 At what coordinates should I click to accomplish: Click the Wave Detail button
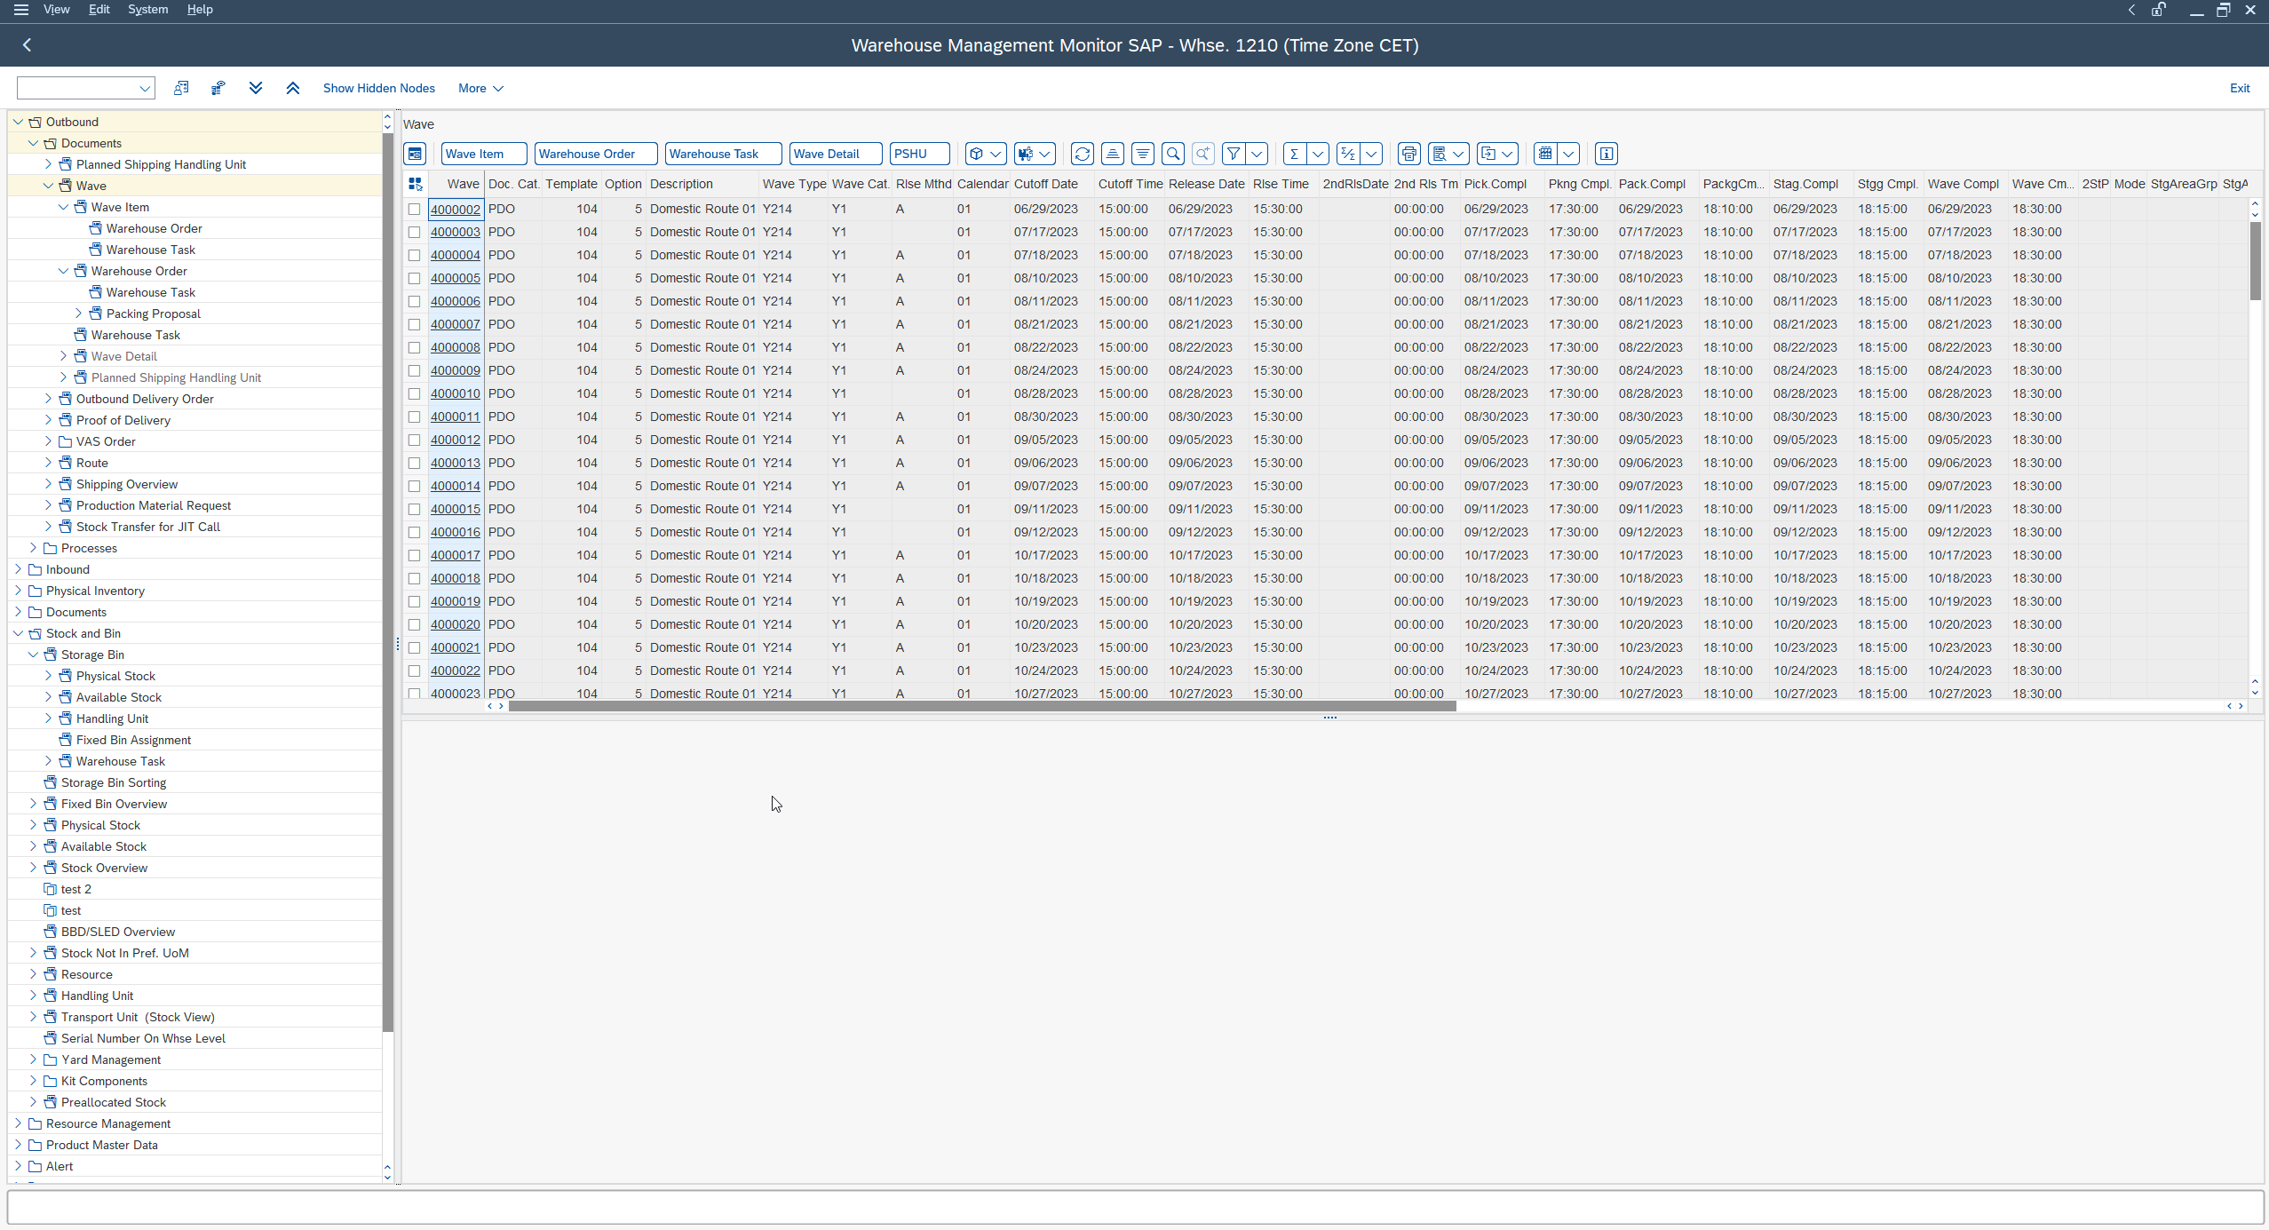tap(836, 154)
